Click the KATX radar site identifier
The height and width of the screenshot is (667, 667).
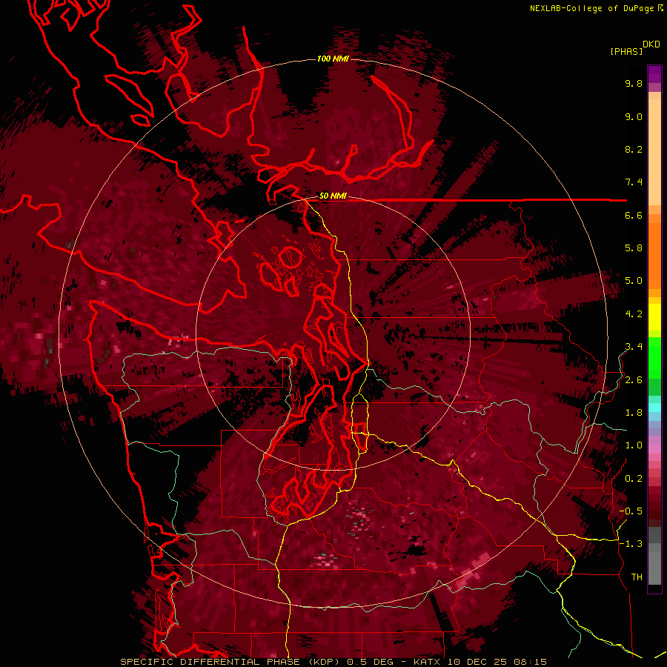coord(428,662)
